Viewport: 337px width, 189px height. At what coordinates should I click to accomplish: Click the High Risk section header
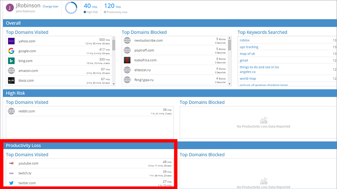coord(170,93)
